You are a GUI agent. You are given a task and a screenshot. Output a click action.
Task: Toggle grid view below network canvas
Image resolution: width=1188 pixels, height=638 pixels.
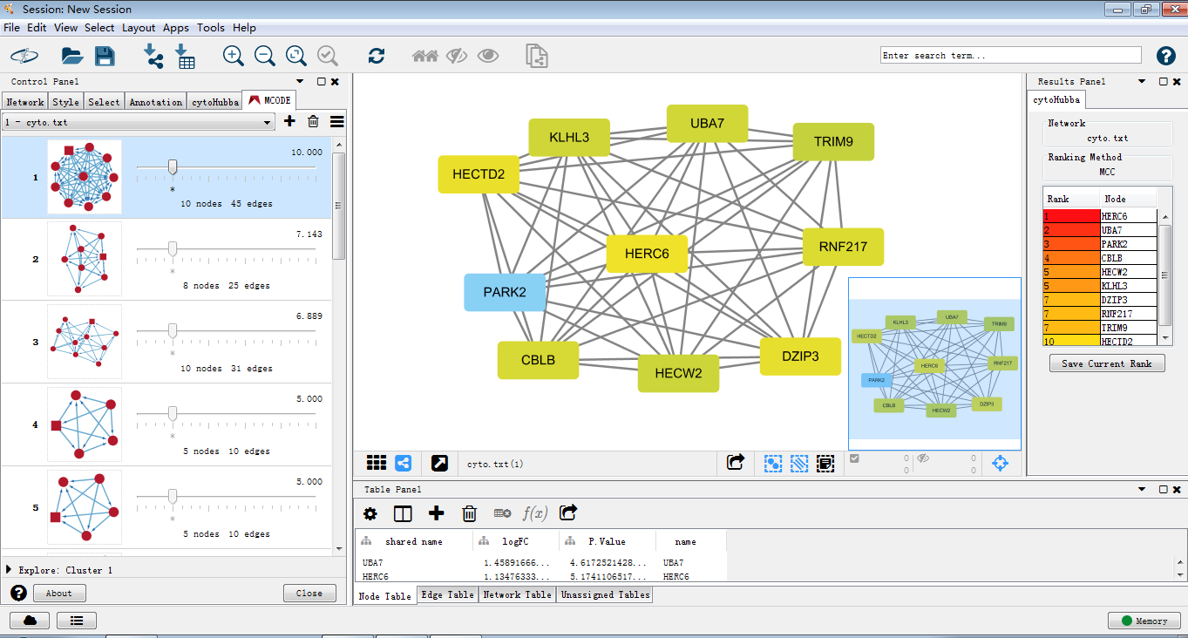[x=377, y=463]
